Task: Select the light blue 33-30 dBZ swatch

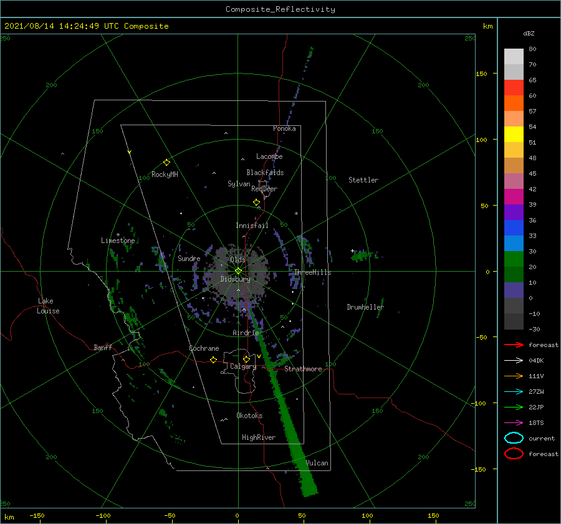Action: pyautogui.click(x=514, y=243)
